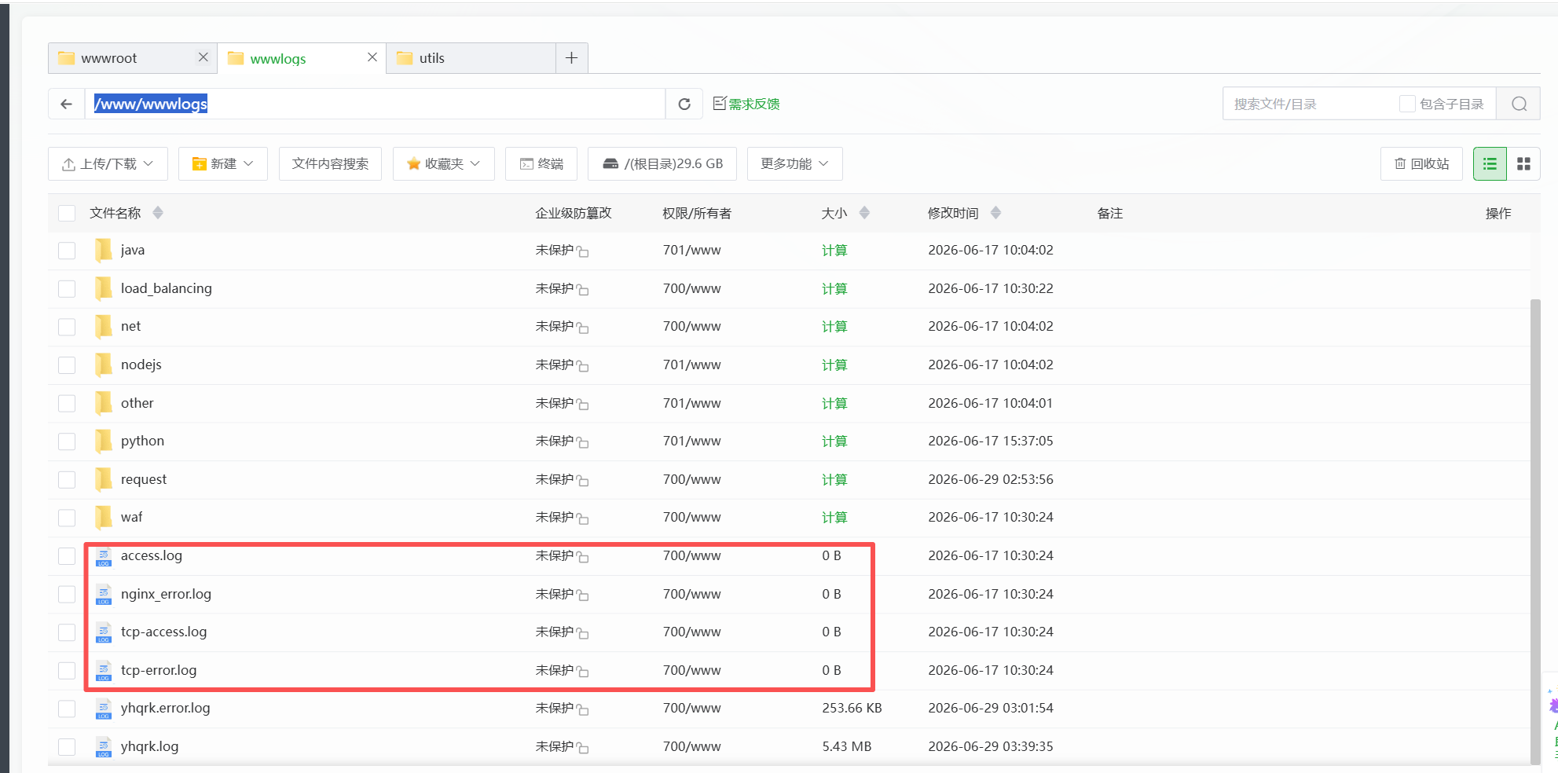
Task: Click the path field /www/wwwlogs
Action: (376, 104)
